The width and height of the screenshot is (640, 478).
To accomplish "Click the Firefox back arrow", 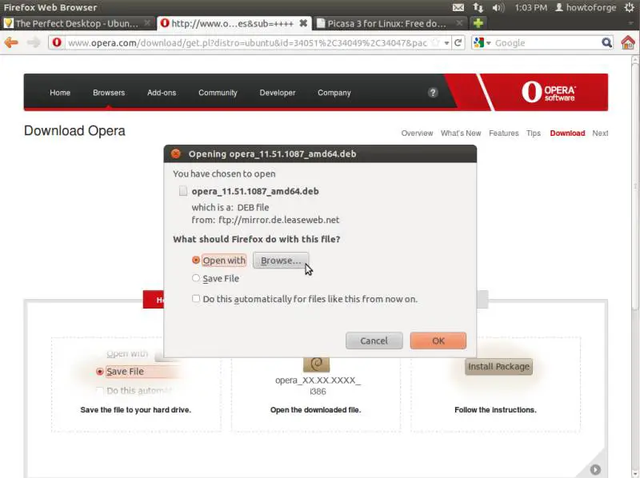I will click(11, 42).
